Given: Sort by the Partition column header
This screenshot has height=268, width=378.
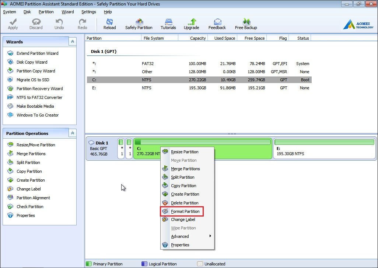Looking at the screenshot, I should [x=113, y=38].
